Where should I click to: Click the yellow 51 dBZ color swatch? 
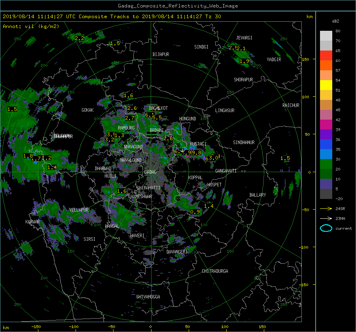(x=326, y=85)
